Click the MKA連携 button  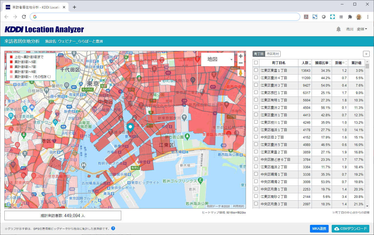click(x=319, y=228)
